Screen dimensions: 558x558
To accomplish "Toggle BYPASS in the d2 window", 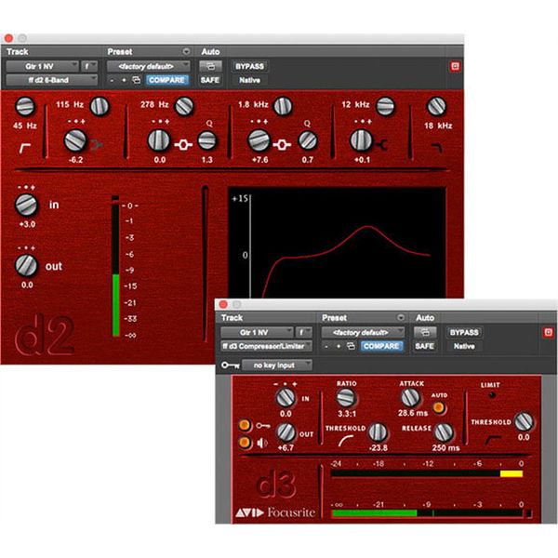I will [250, 67].
